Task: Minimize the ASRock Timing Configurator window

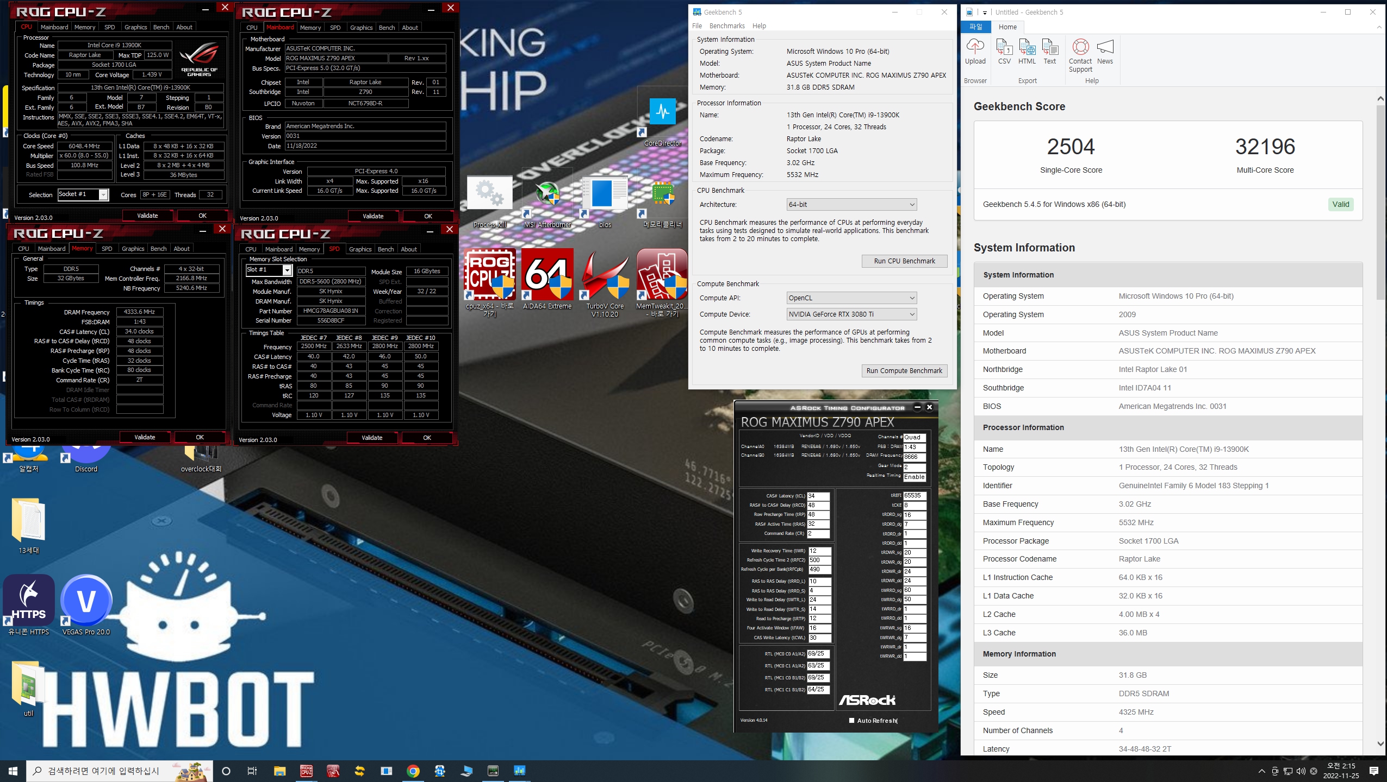Action: (917, 407)
